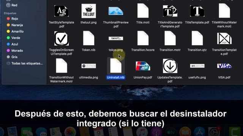Image resolution: width=243 pixels, height=136 pixels.
Task: Open ThumbnailPreview.pdf file icon
Action: pos(116,11)
